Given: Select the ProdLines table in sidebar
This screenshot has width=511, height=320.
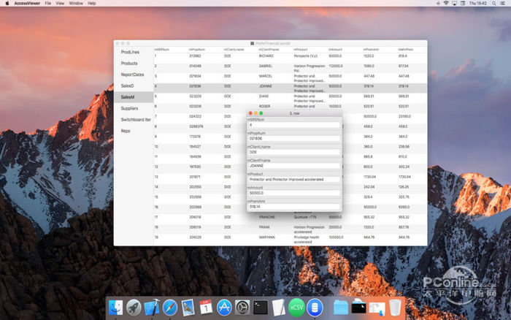Looking at the screenshot, I should tap(131, 52).
